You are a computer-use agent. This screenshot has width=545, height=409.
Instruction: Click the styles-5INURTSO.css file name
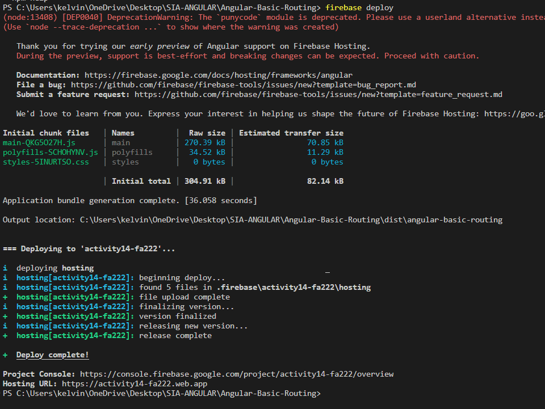coord(46,162)
